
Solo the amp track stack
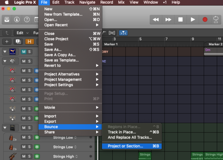[x=29, y=128]
